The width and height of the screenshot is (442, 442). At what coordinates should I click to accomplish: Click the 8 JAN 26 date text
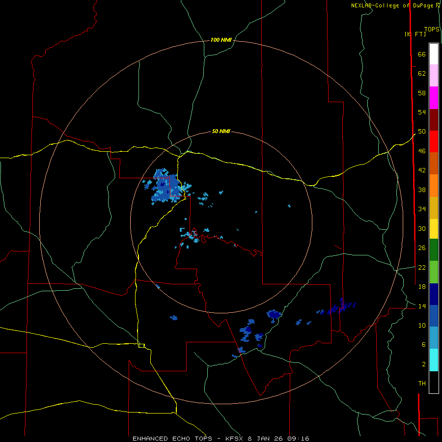pos(265,439)
